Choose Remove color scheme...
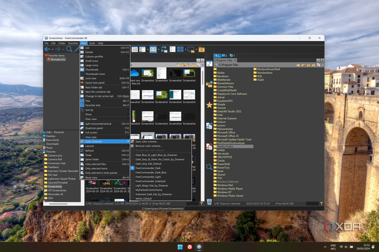Image resolution: width=379 pixels, height=252 pixels. pos(161,146)
